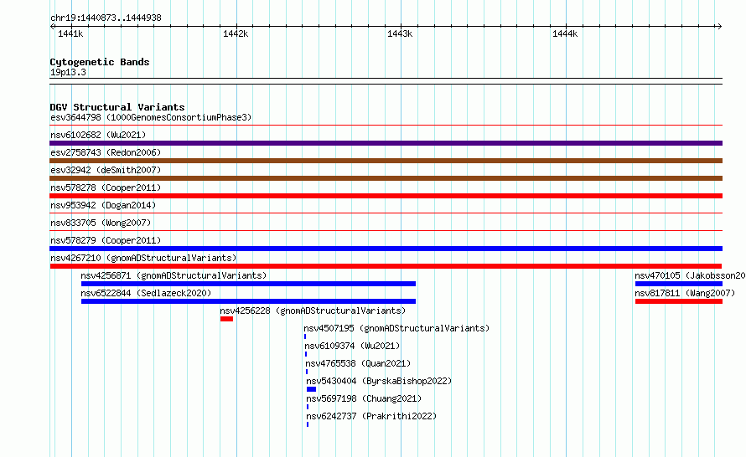Click the esv3644798 (1000GenomesConsortiumPhase3) label

tap(151, 117)
